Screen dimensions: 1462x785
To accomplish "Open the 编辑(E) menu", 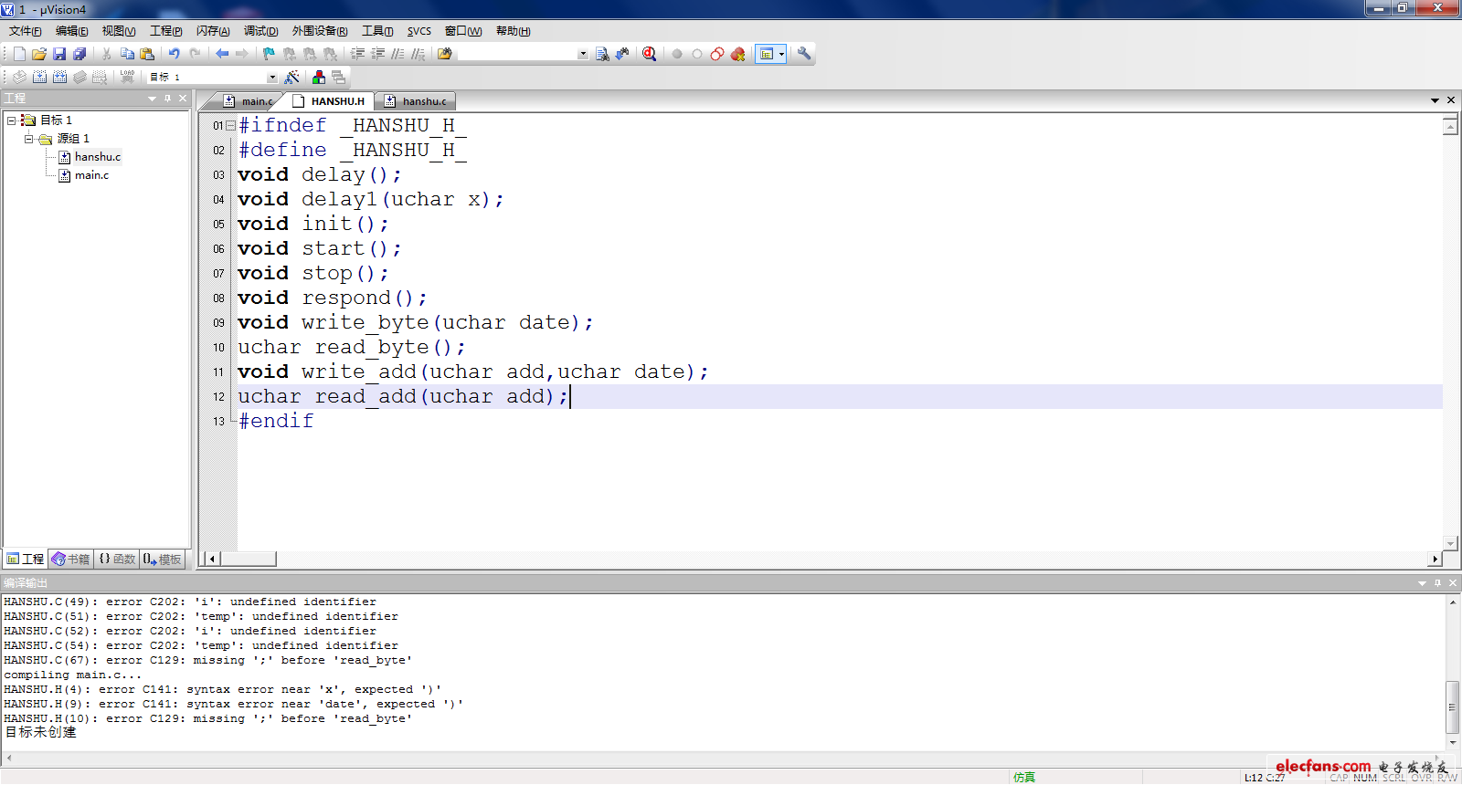I will (72, 31).
